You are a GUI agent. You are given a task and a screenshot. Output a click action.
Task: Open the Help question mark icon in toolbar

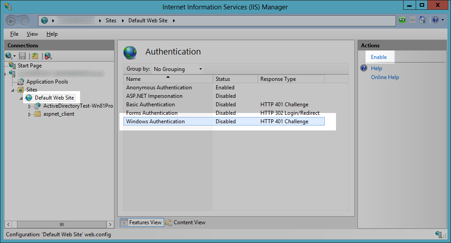(435, 20)
